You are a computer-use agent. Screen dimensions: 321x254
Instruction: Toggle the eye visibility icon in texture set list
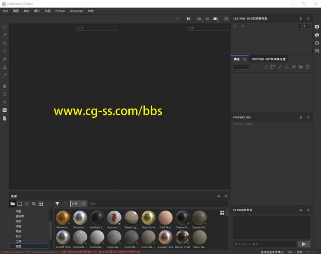click(242, 26)
